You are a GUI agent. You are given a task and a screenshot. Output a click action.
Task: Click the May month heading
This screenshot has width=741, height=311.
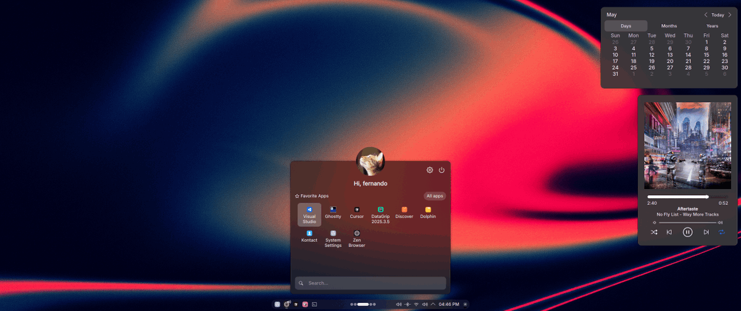pyautogui.click(x=611, y=15)
